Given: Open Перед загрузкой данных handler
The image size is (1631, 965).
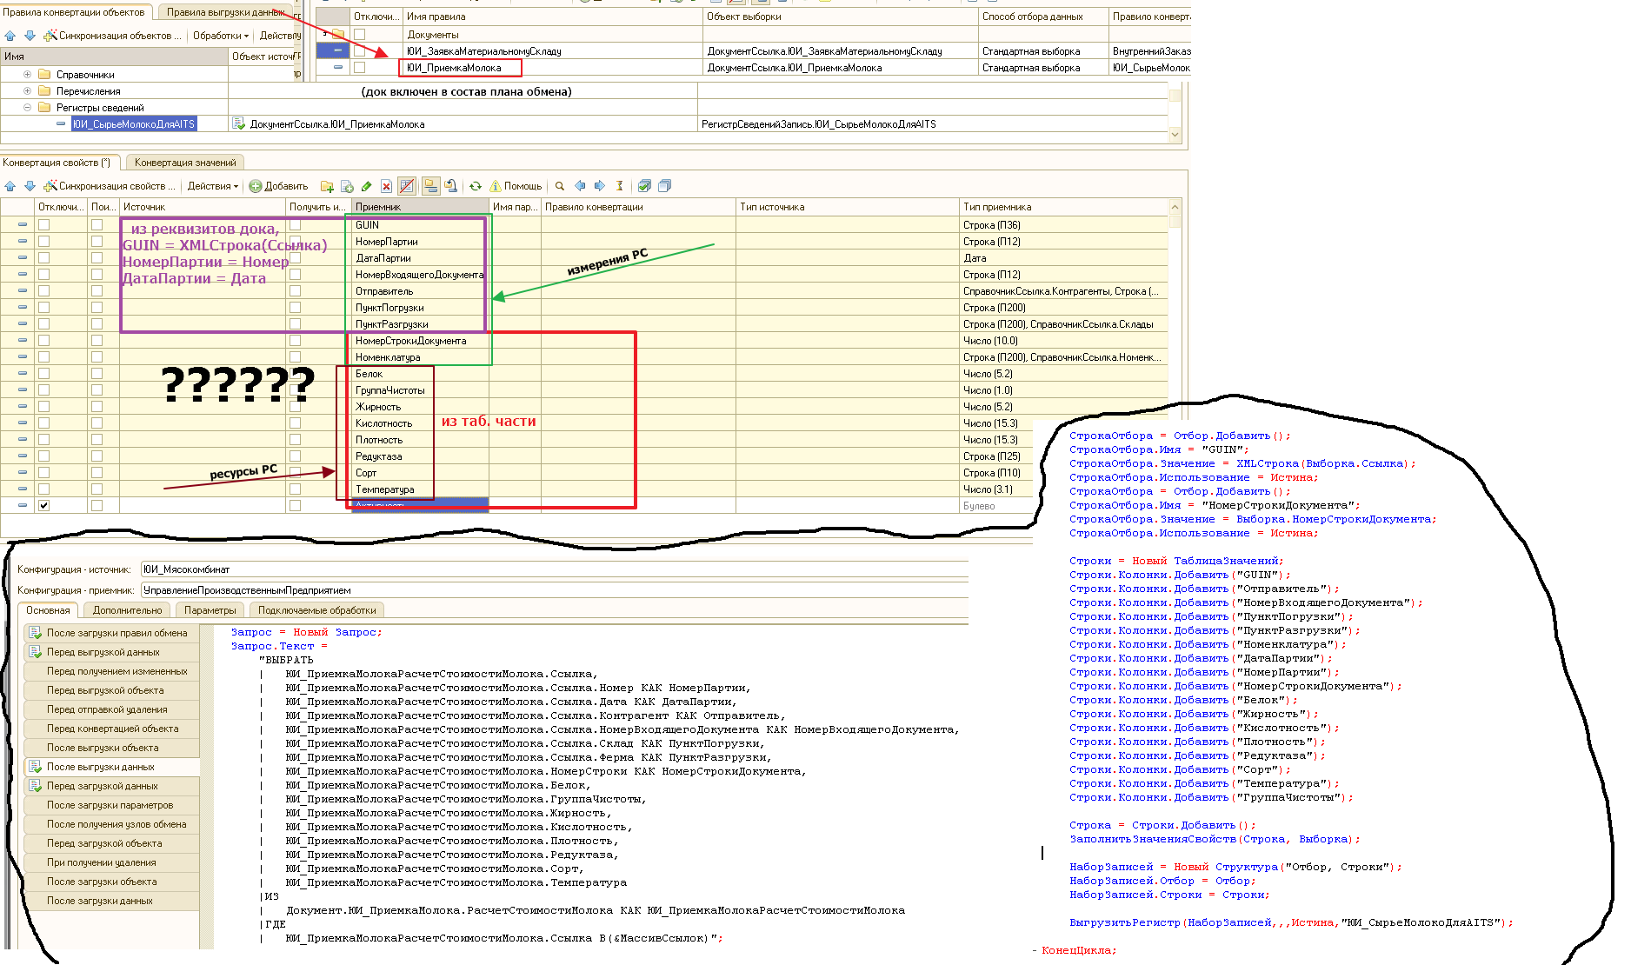Looking at the screenshot, I should coord(112,786).
